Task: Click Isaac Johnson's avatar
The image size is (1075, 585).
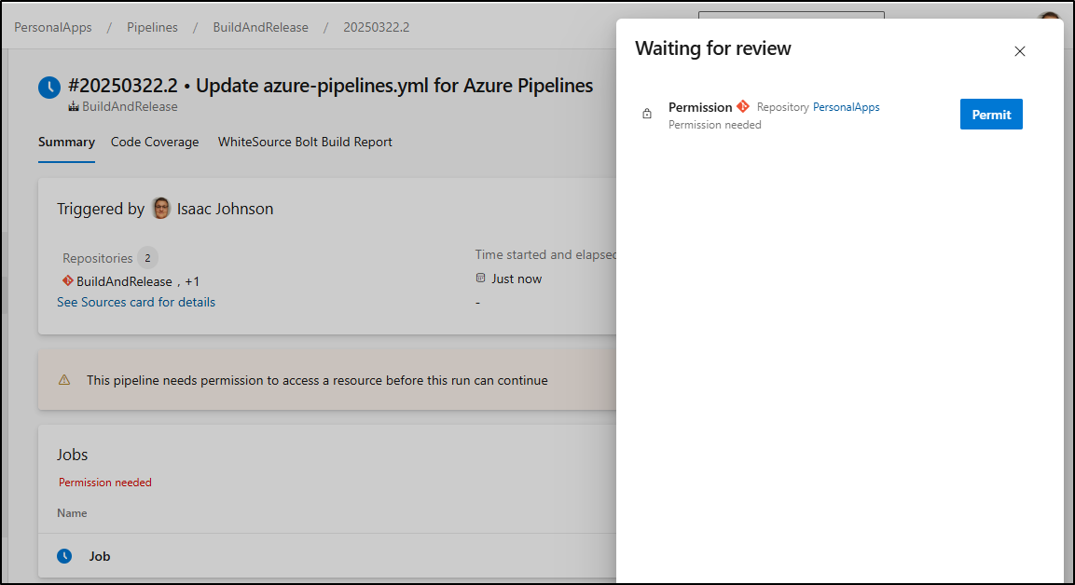Action: 161,209
